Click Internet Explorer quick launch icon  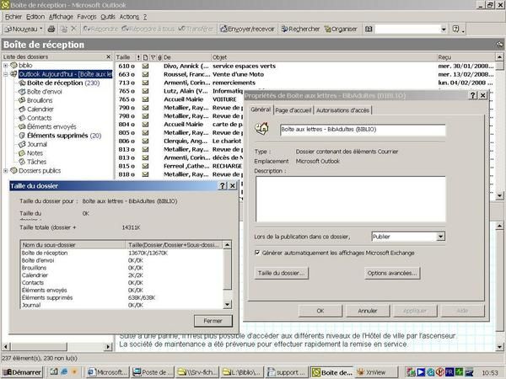click(64, 372)
